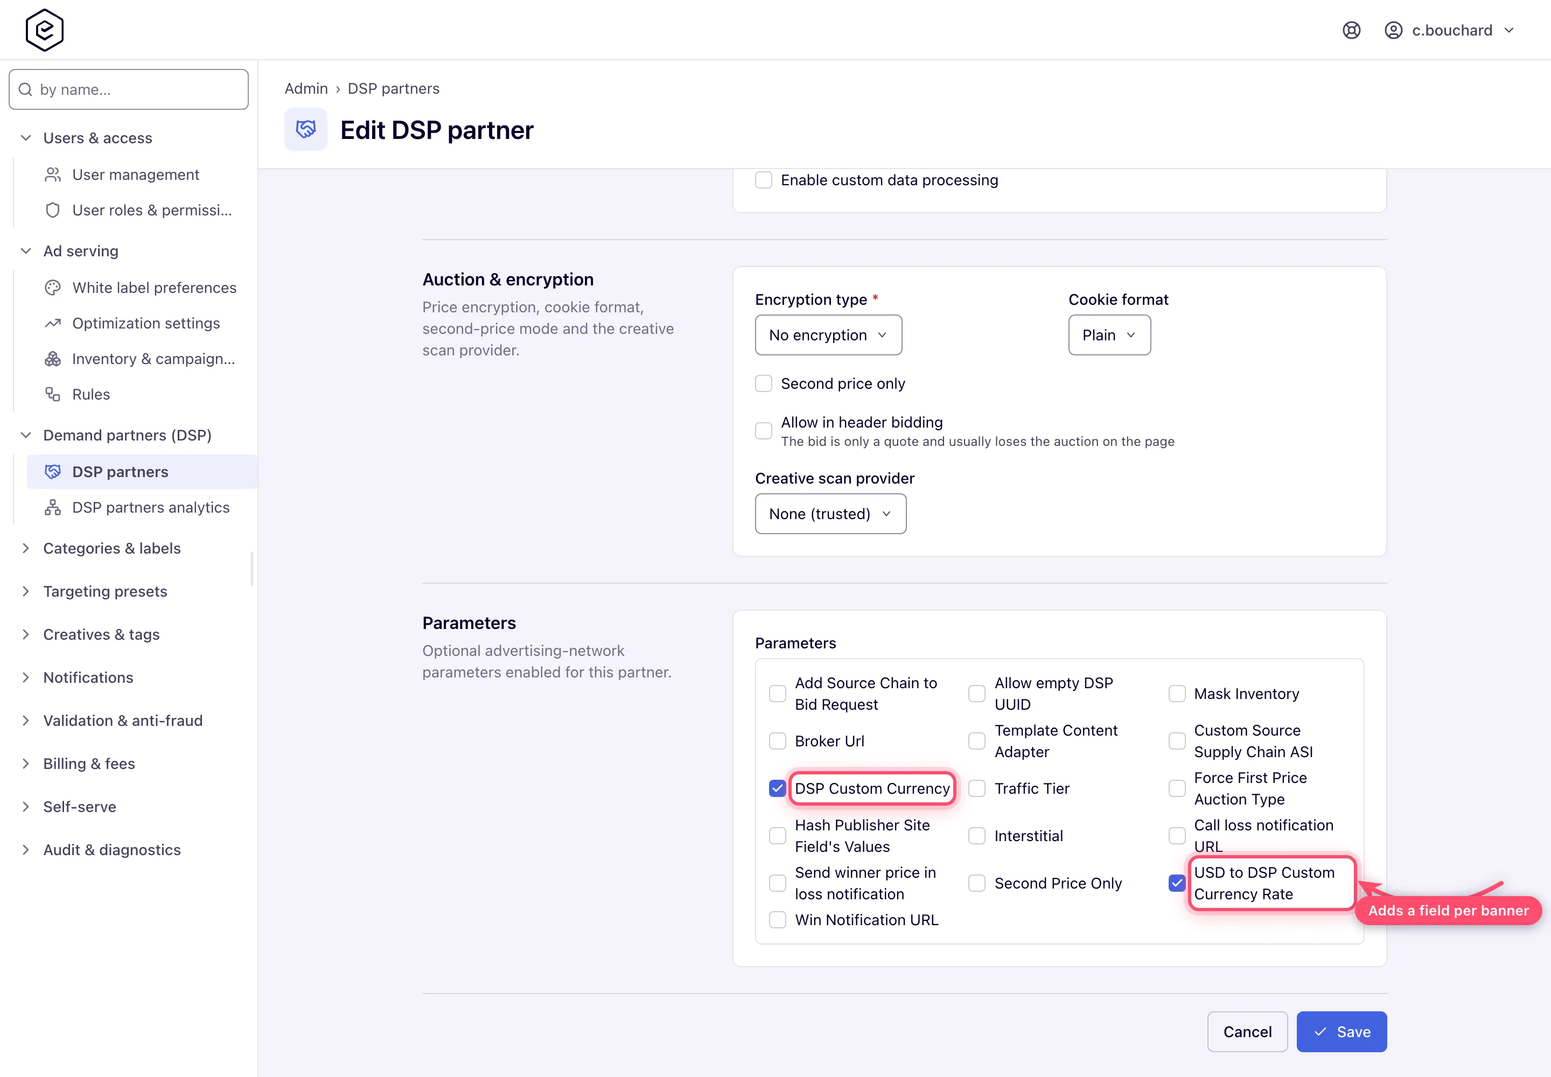The width and height of the screenshot is (1551, 1077).
Task: Enable the Traffic Tier parameter
Action: (x=976, y=788)
